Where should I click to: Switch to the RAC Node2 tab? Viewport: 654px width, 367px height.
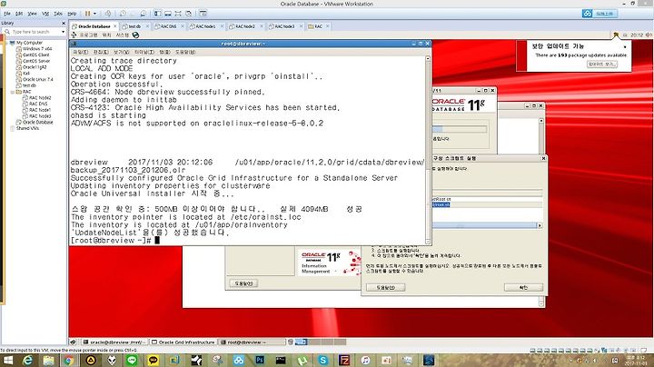[x=245, y=26]
